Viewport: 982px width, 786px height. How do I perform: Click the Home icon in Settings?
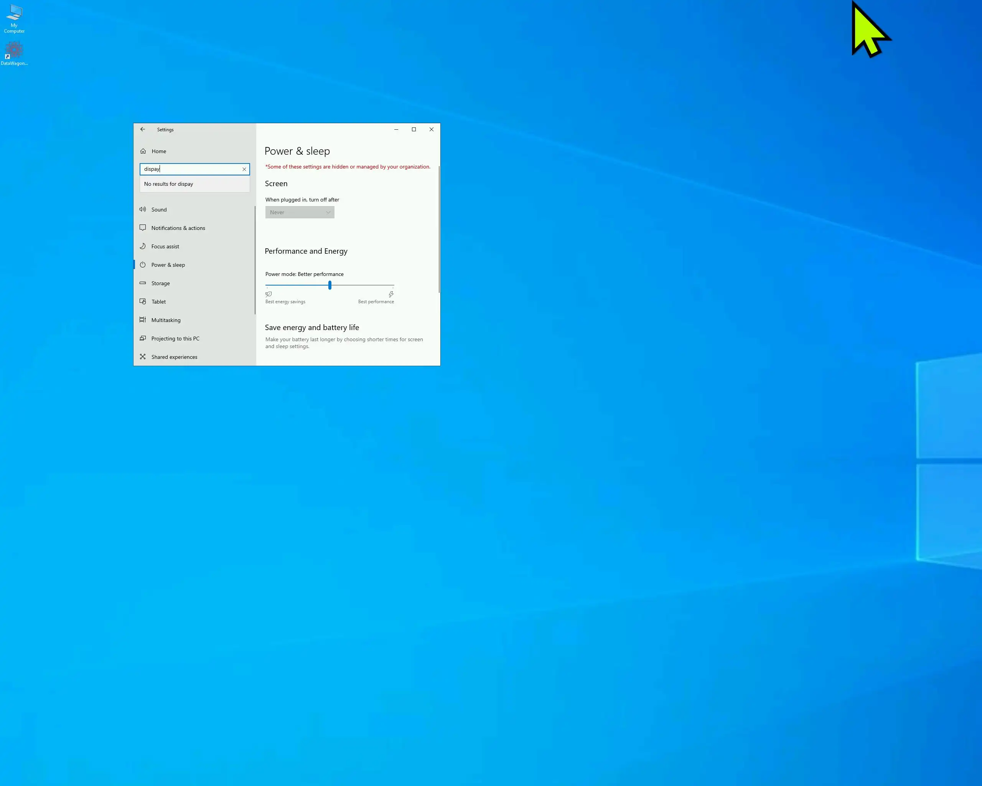(x=143, y=151)
